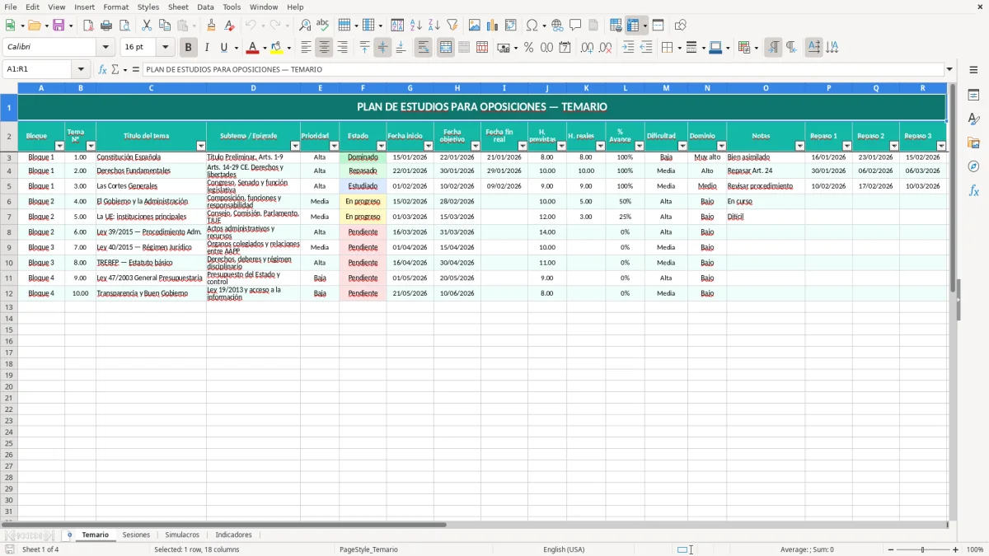Click the Save document icon
Image resolution: width=989 pixels, height=556 pixels.
click(x=59, y=26)
